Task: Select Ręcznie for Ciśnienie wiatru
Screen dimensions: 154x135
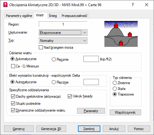Action: pos(54,59)
